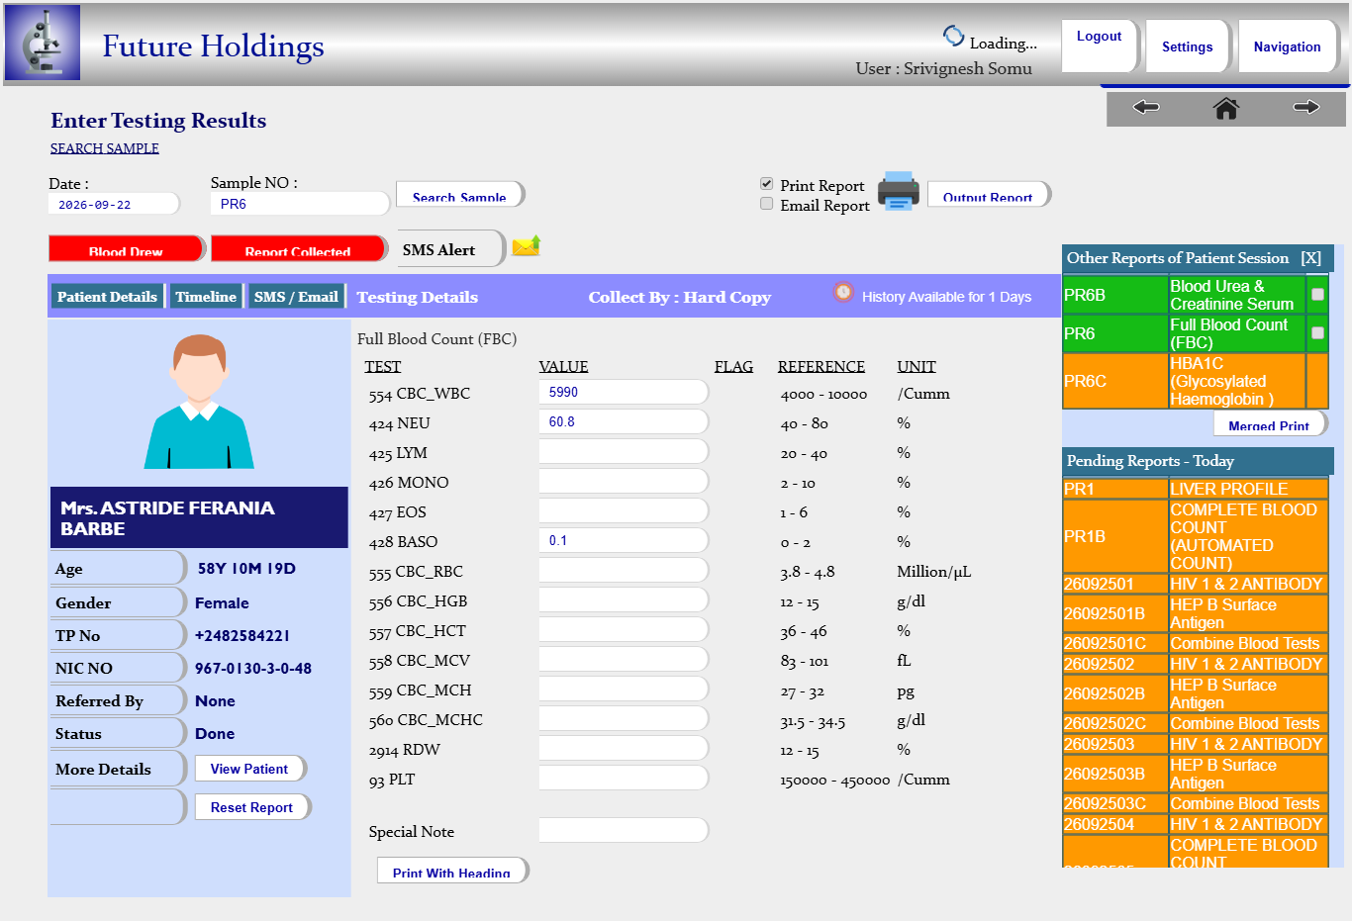Tick the PR6 Full Blood Count checkbox
Image resolution: width=1352 pixels, height=921 pixels.
pyautogui.click(x=1317, y=332)
